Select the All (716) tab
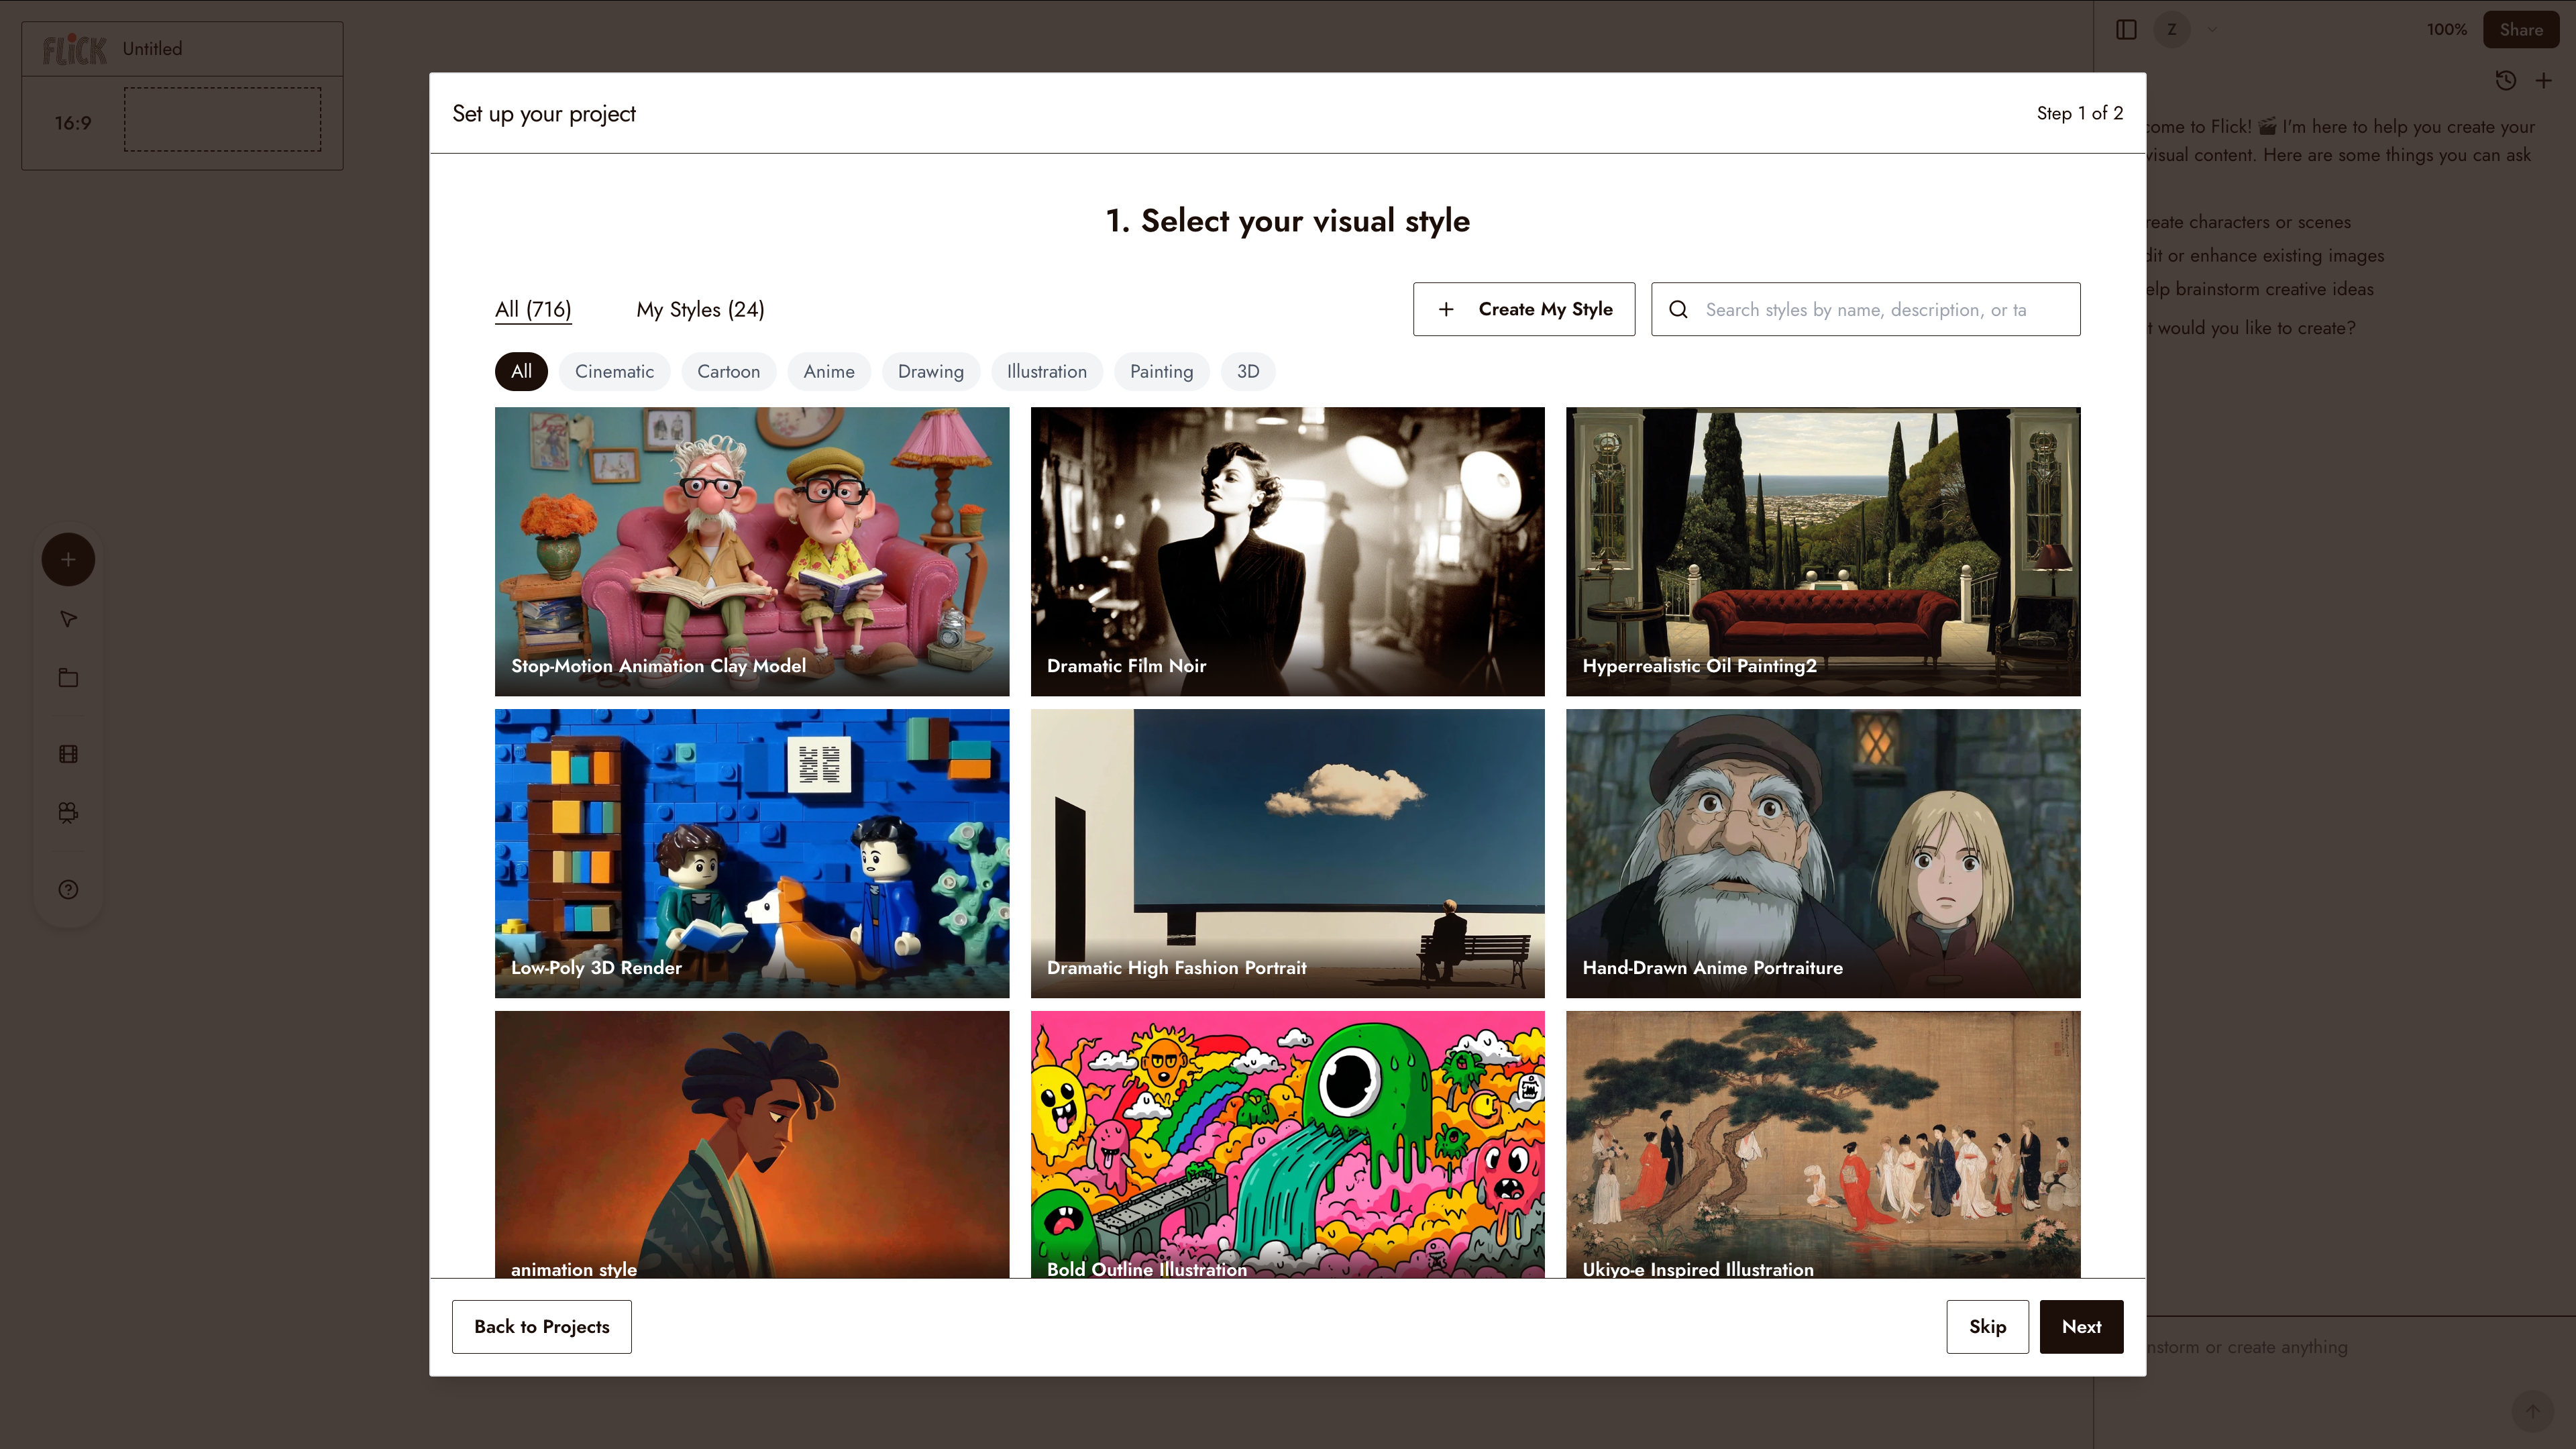Image resolution: width=2576 pixels, height=1449 pixels. pyautogui.click(x=533, y=309)
